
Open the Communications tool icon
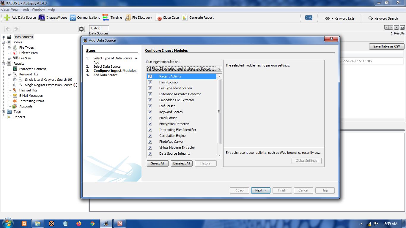click(73, 18)
